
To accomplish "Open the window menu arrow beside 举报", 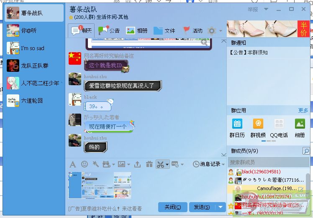I will click(266, 9).
